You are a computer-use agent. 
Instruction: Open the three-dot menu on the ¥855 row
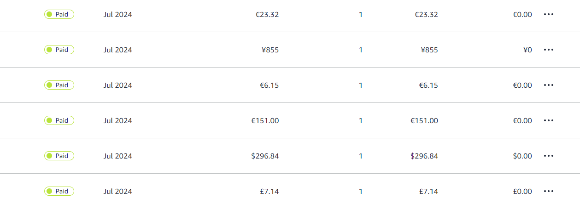[548, 50]
